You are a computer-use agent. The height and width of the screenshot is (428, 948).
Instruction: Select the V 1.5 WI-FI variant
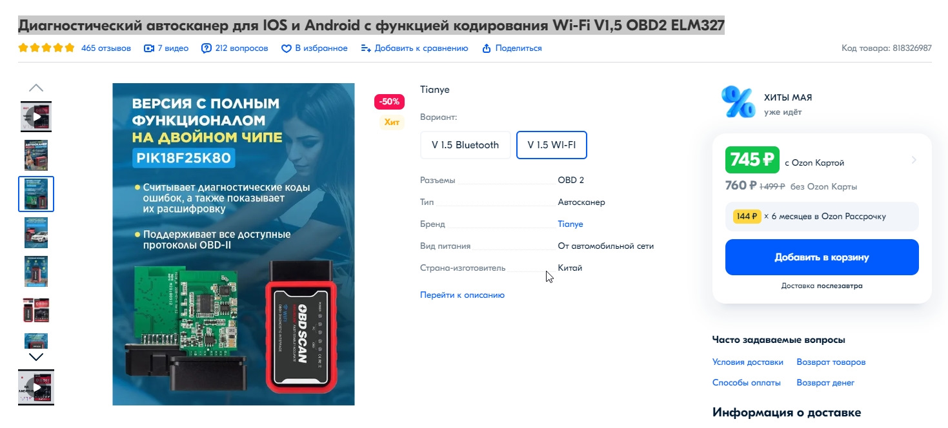click(551, 145)
